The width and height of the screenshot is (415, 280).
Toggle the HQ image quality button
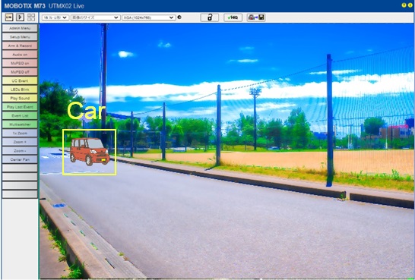coord(233,17)
